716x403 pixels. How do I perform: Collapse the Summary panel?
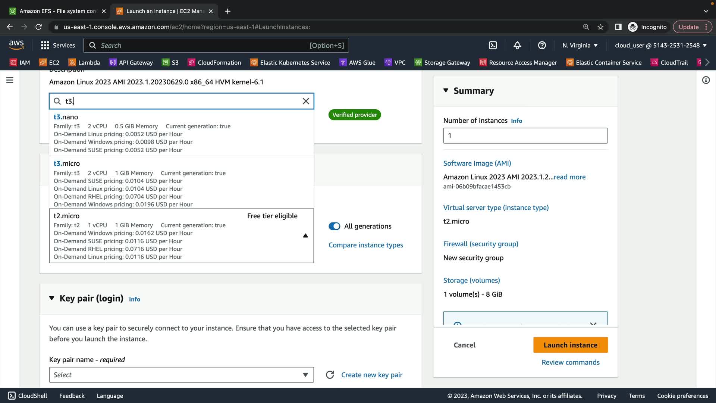[x=446, y=91]
